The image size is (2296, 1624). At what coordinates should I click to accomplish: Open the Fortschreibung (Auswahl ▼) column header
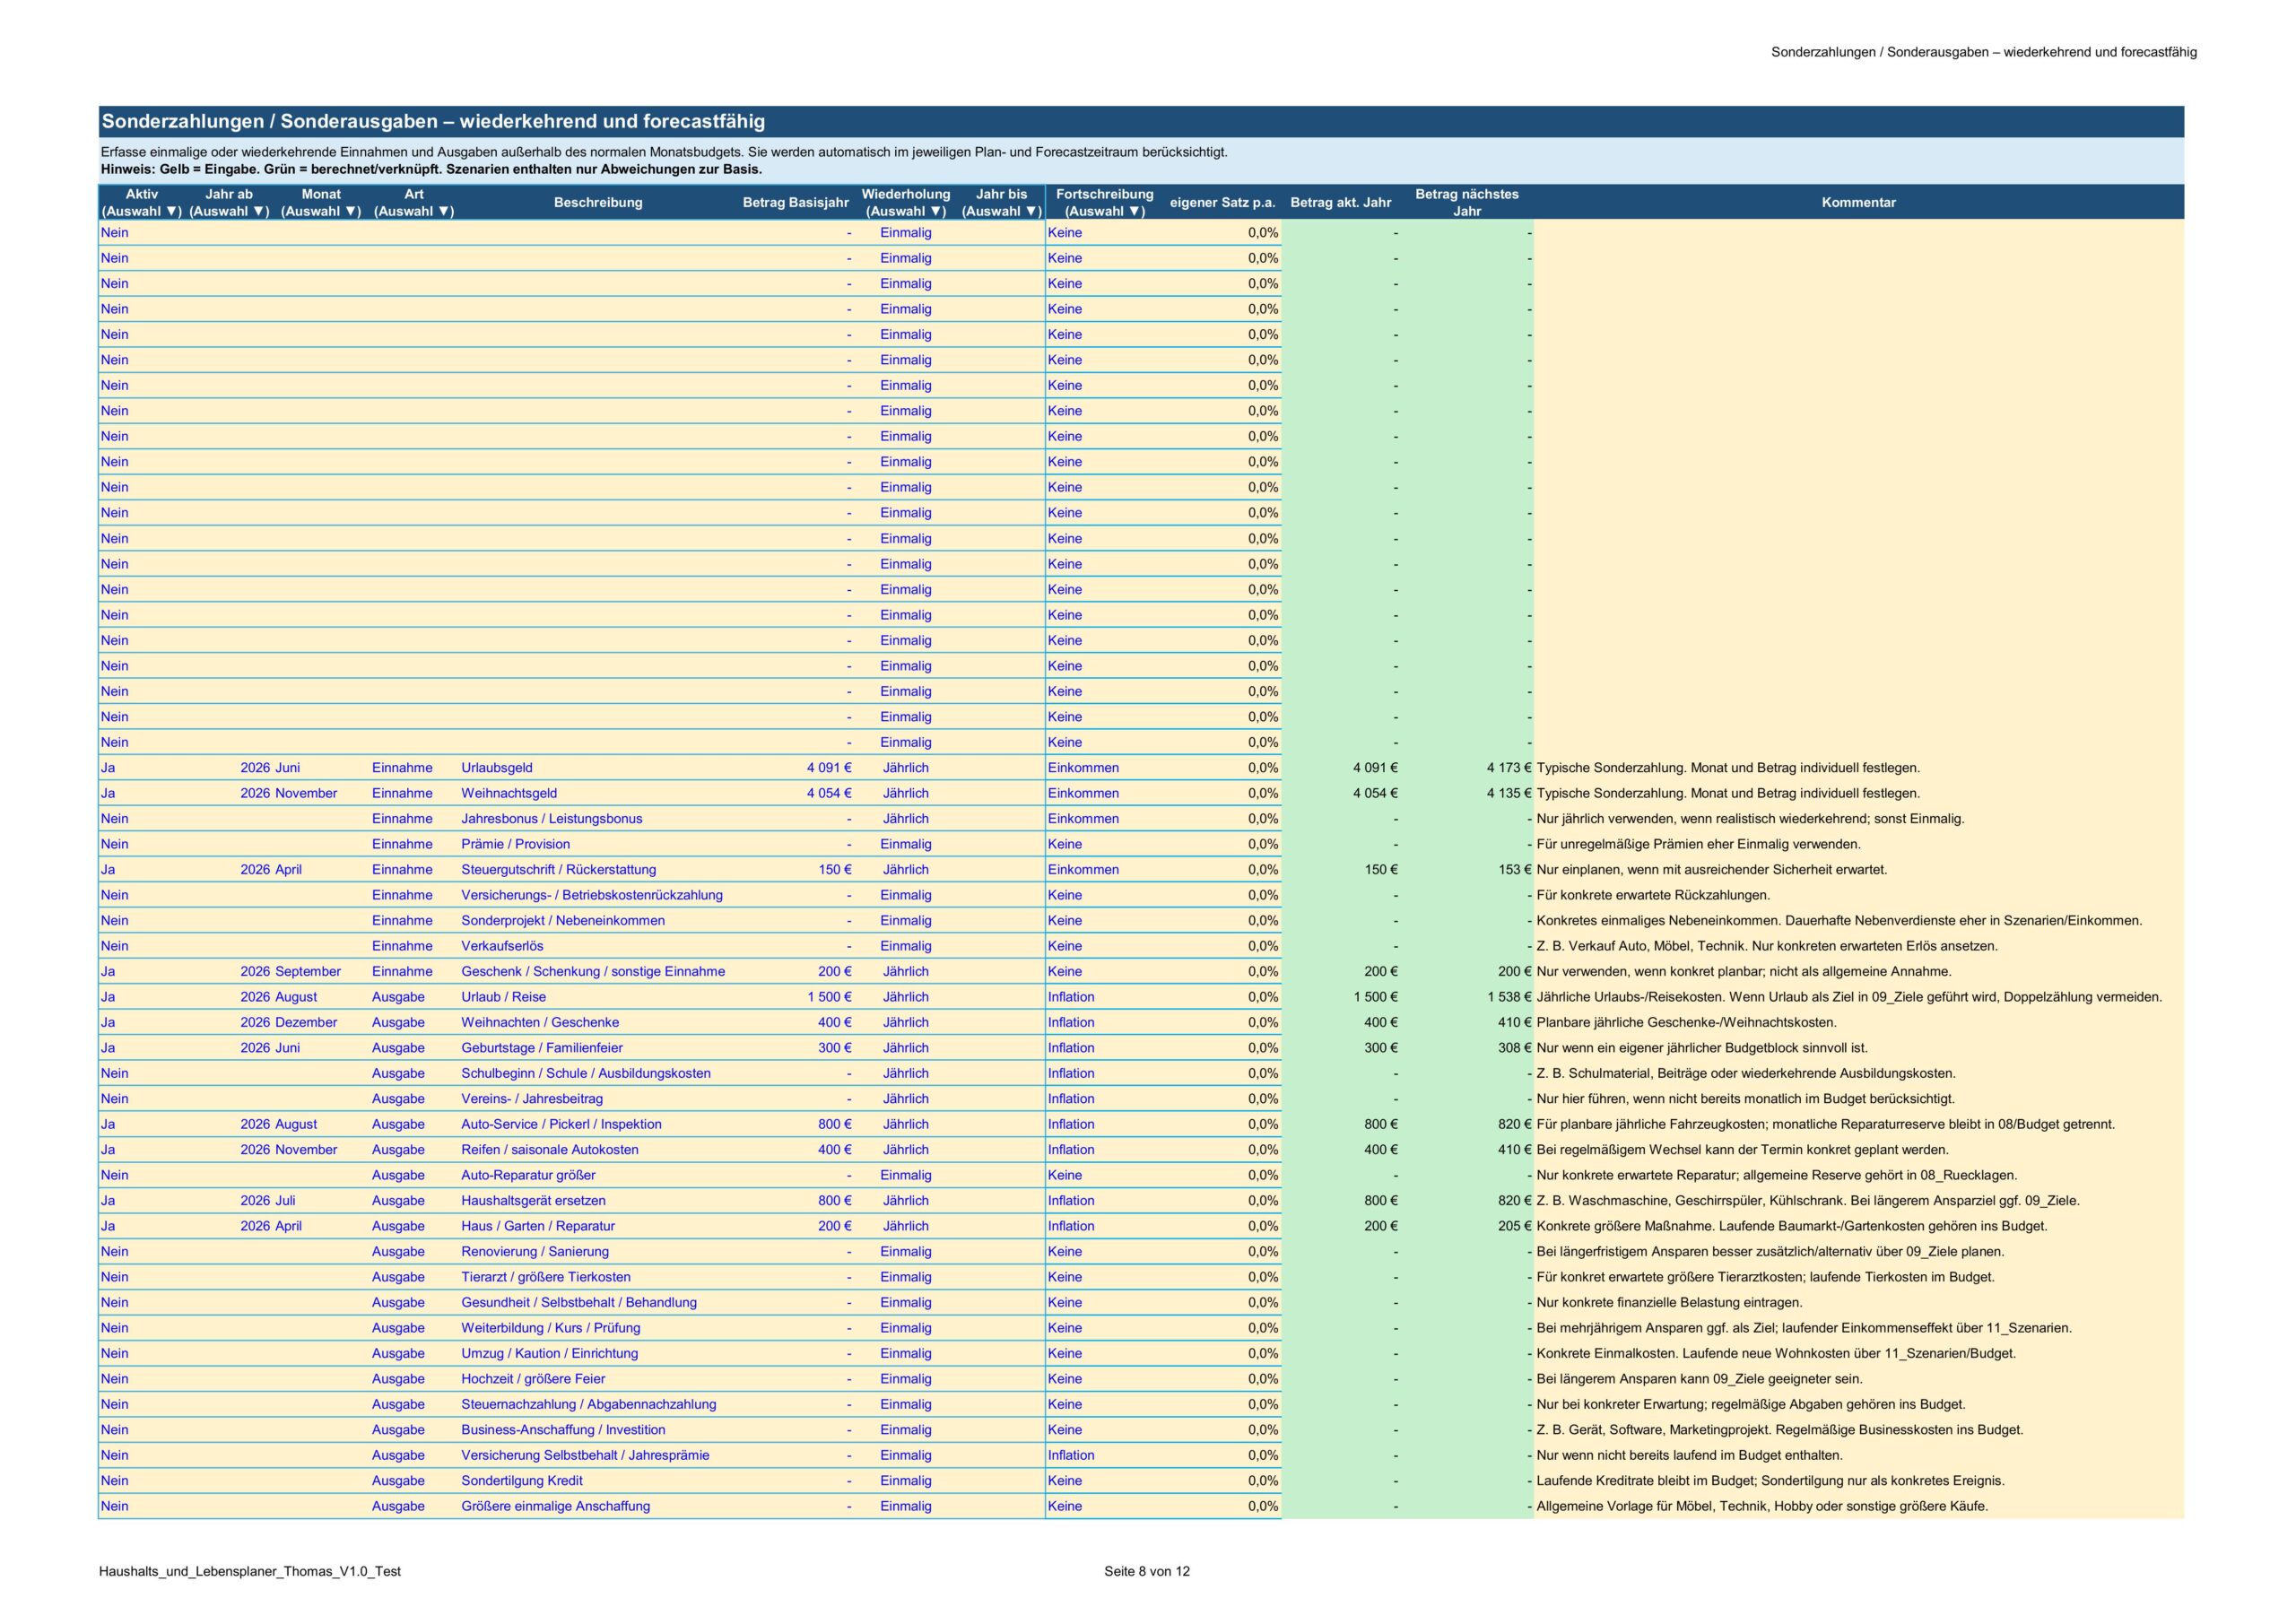(1104, 203)
